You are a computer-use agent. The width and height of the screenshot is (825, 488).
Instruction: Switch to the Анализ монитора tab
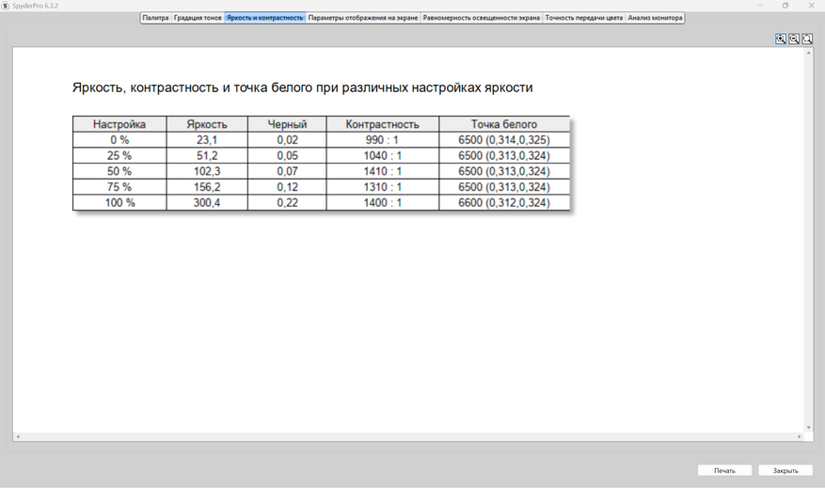click(x=655, y=18)
